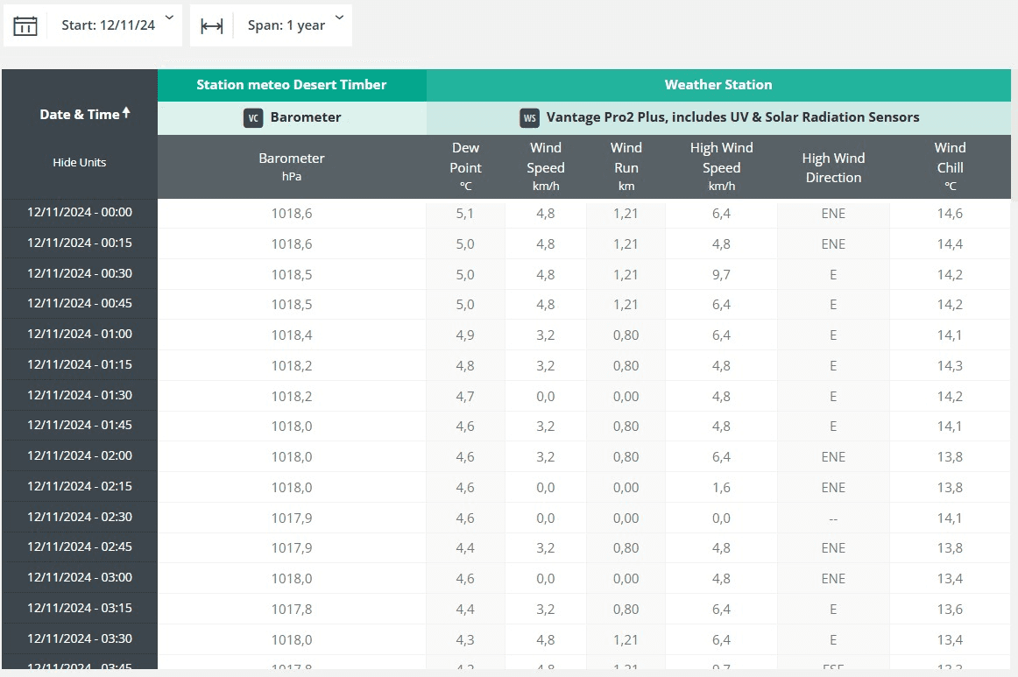Select the Station meteo Desert Timber header
This screenshot has width=1018, height=677.
coord(292,85)
